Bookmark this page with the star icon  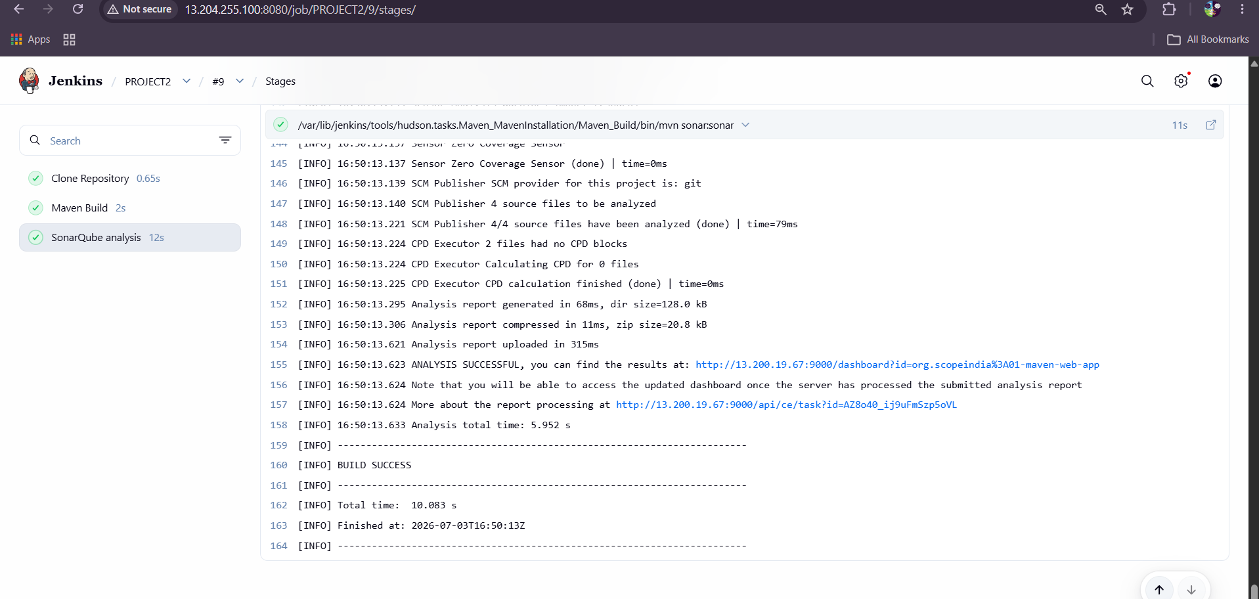[1128, 9]
